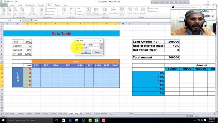
Task: Open Microsoft Store from taskbar
Action: (x=63, y=120)
